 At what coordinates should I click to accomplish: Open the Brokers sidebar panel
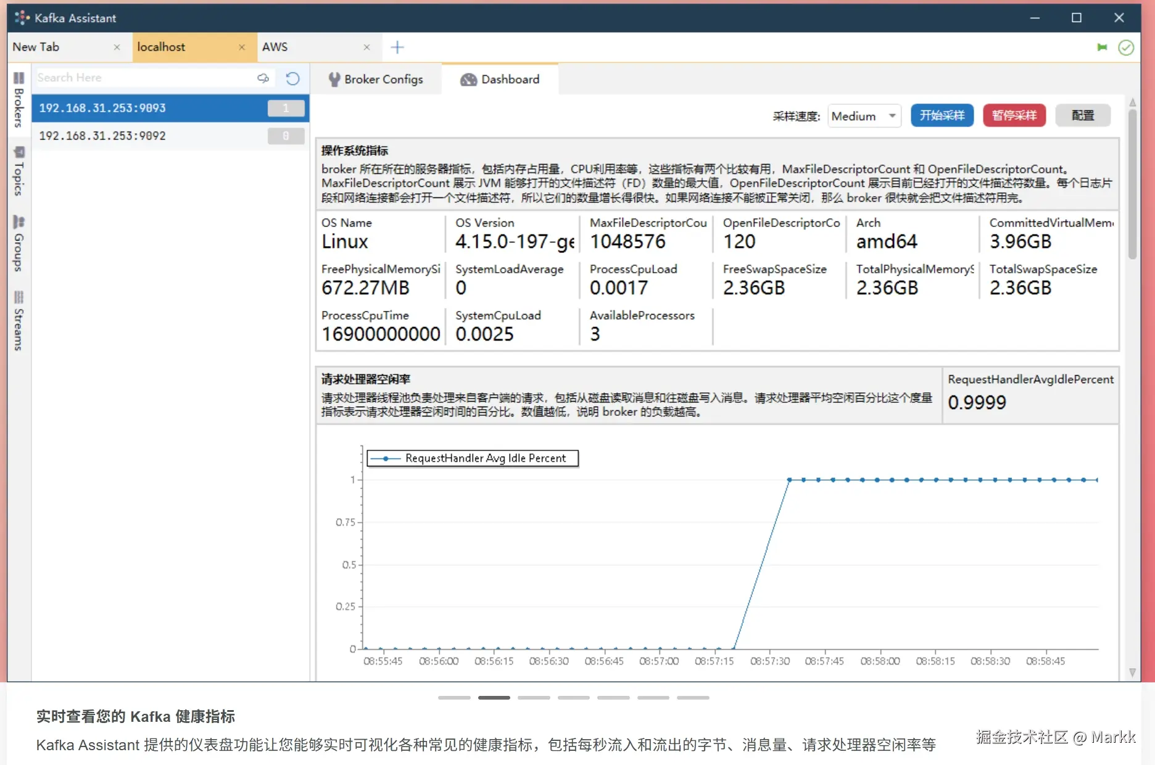[19, 99]
